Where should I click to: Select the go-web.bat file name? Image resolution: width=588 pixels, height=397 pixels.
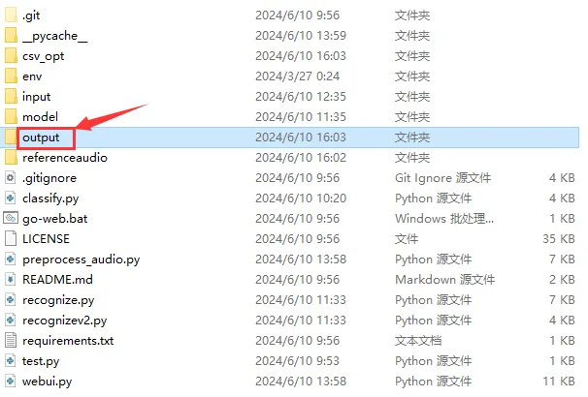point(54,219)
